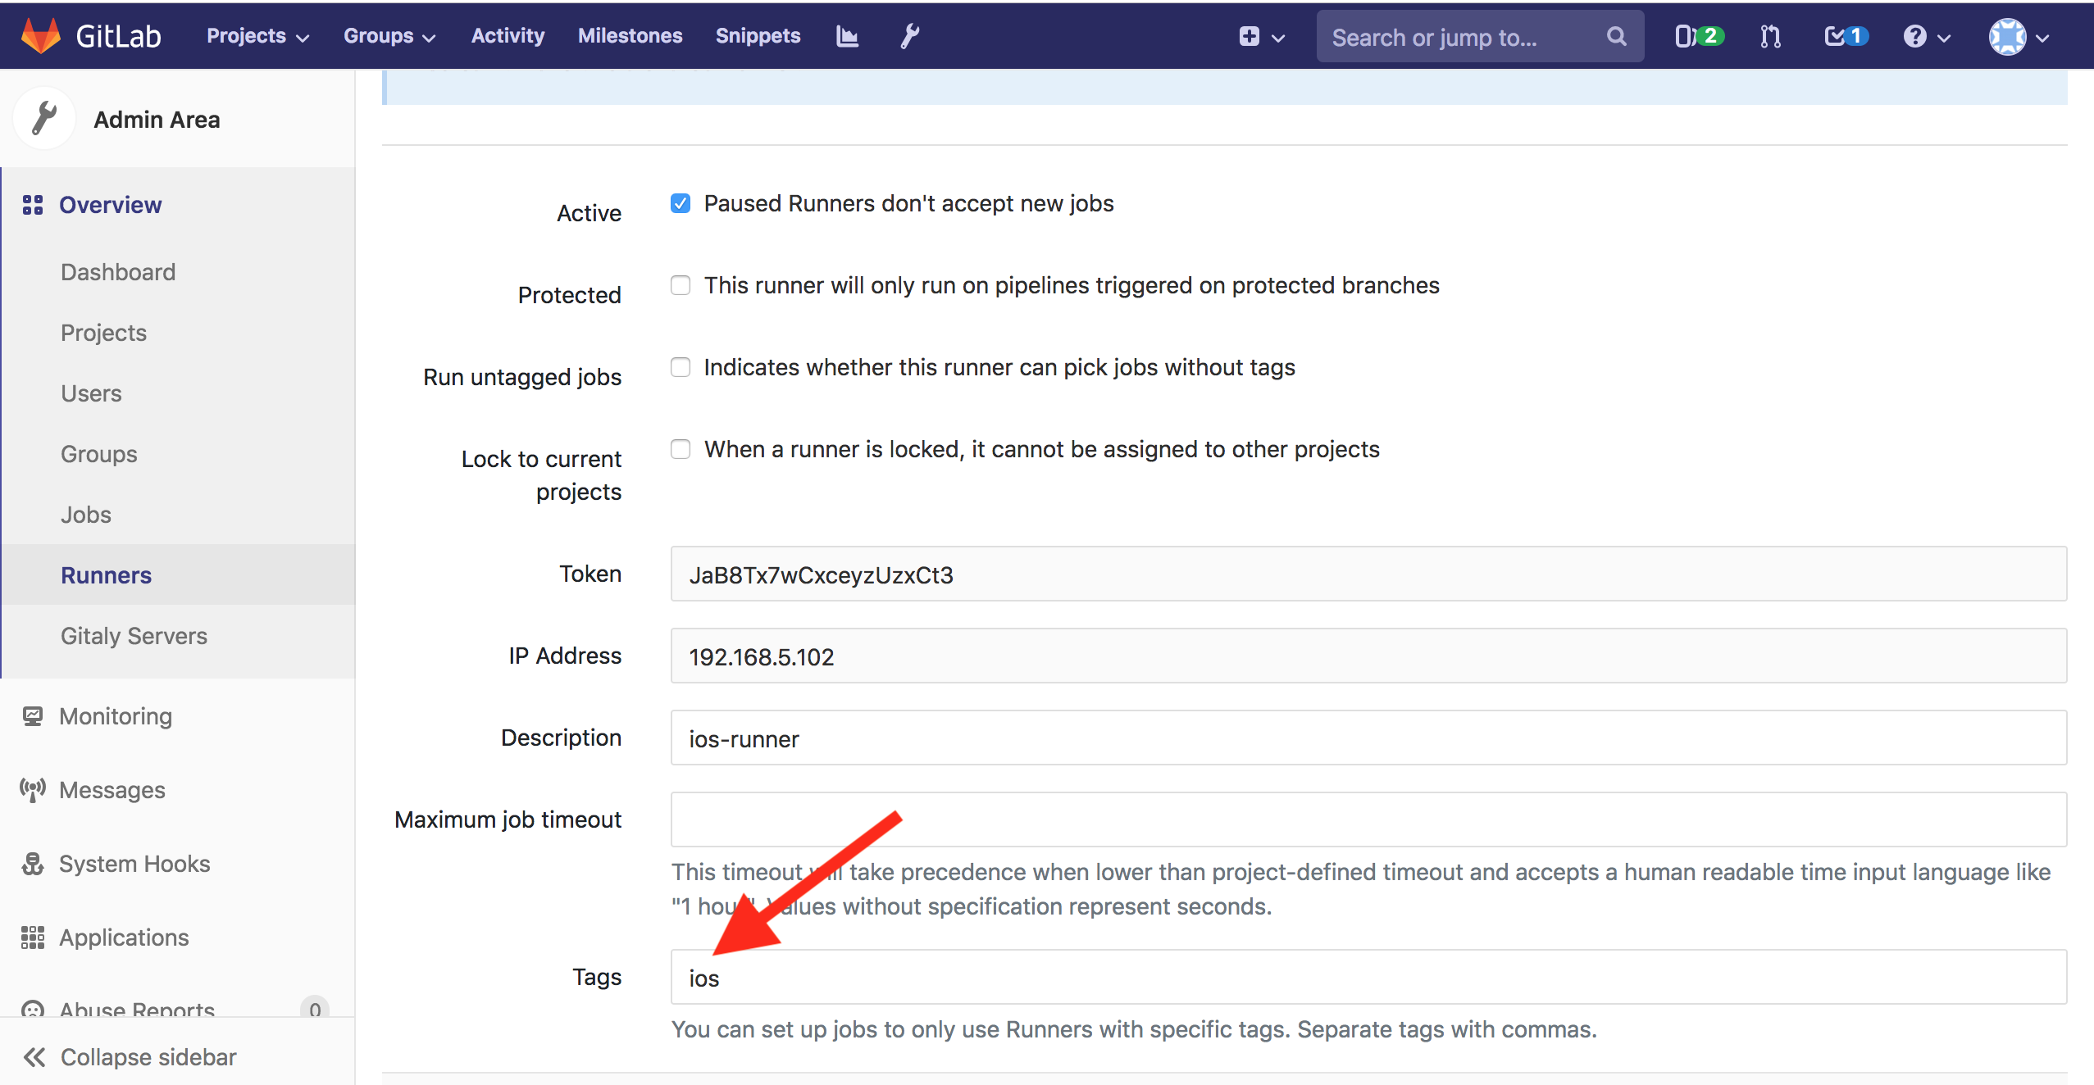Click the Monitoring sidebar icon
The width and height of the screenshot is (2094, 1085).
[32, 715]
